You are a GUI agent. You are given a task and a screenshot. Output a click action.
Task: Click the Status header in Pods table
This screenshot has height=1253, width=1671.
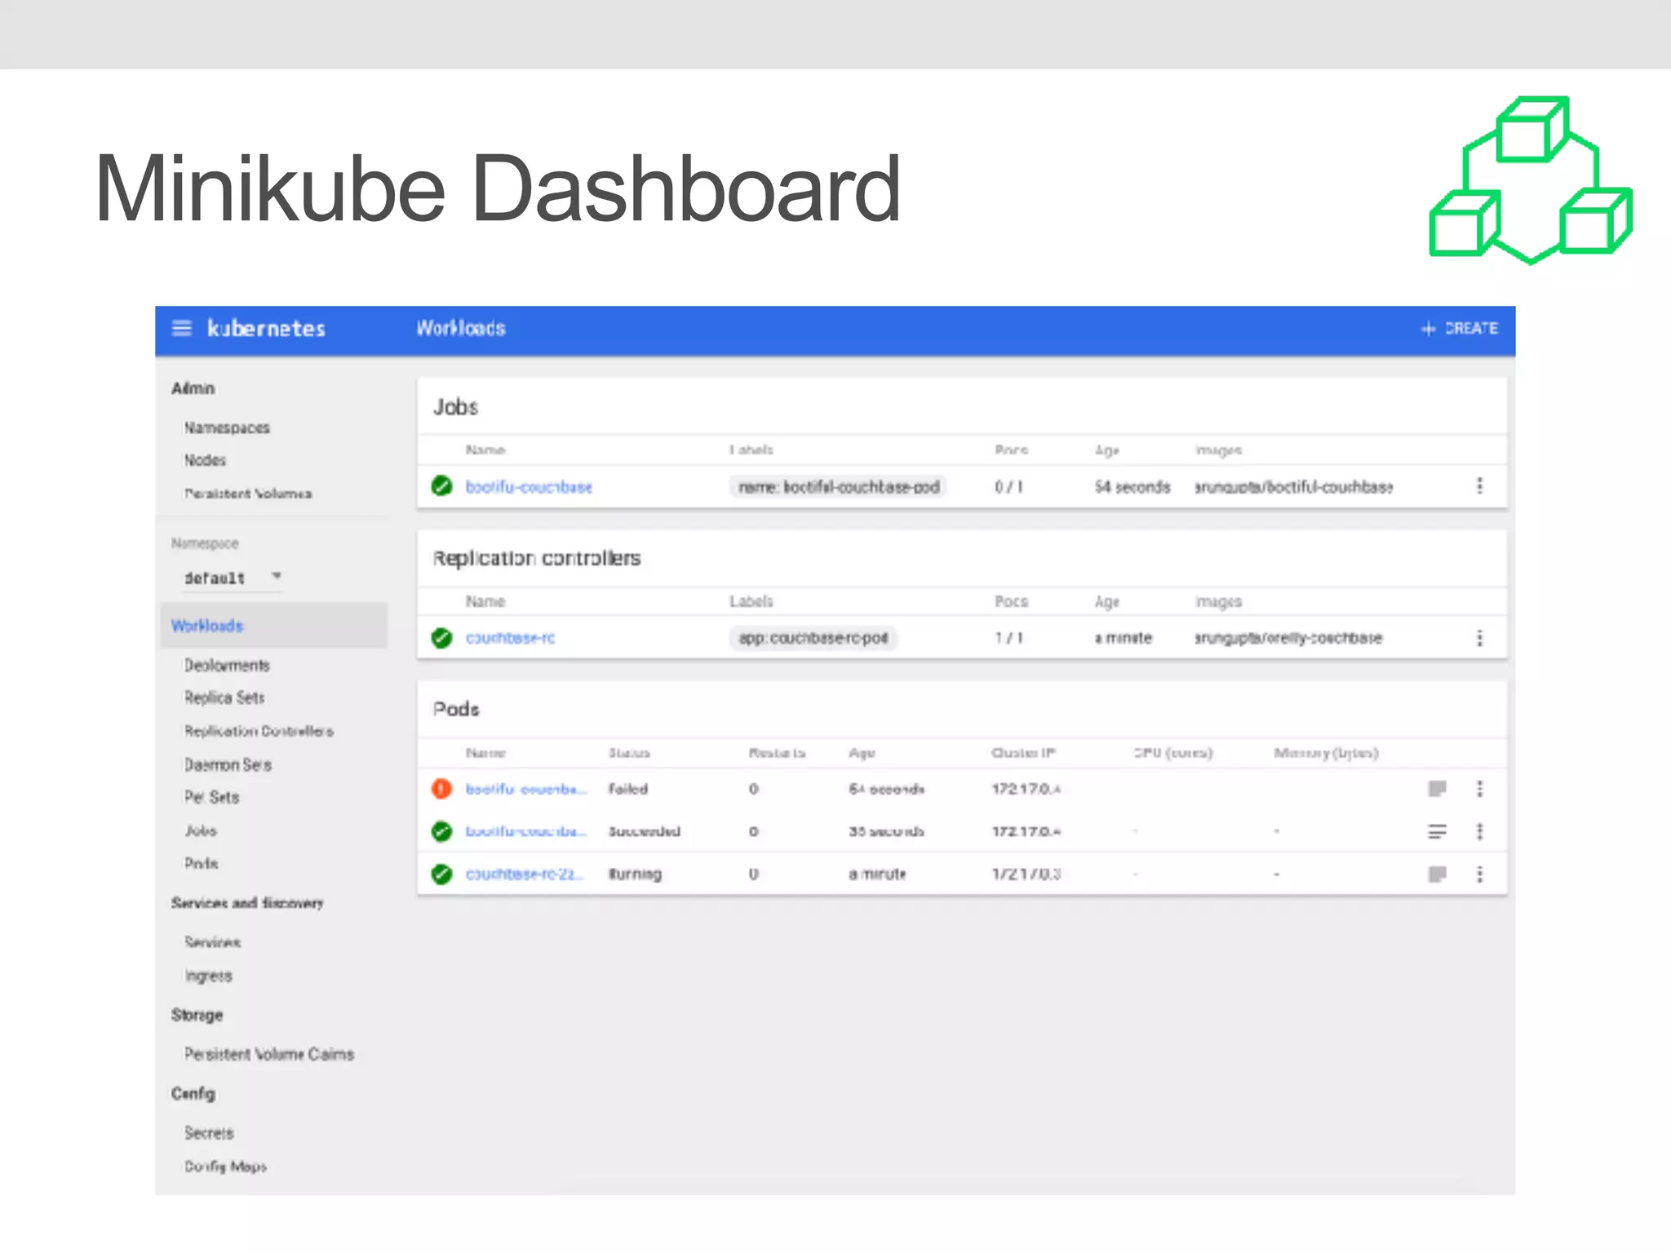[x=629, y=753]
